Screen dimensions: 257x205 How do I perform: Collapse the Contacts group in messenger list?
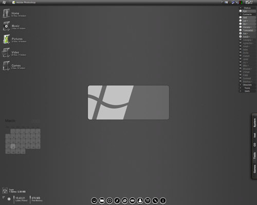(x=247, y=14)
